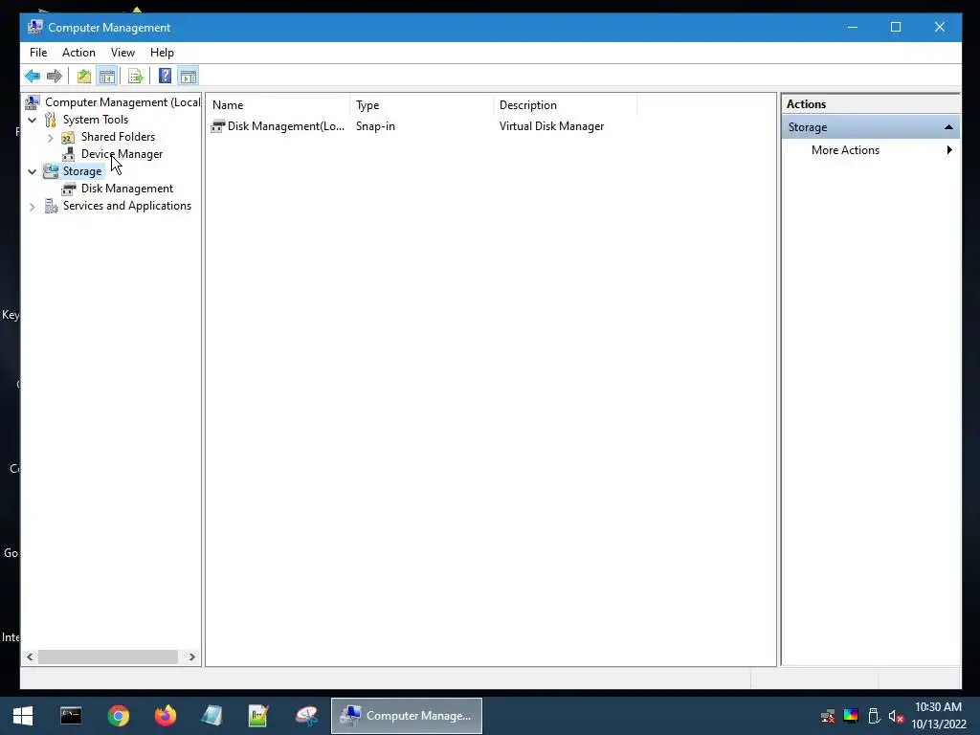Viewport: 980px width, 735px height.
Task: Open Disk Management in the tree
Action: tap(127, 189)
